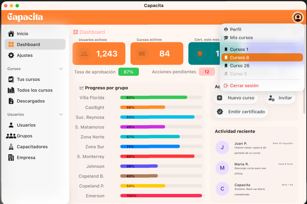Click Emerson's 100% progress bar
Viewport: 307px width, 204px height.
click(161, 196)
